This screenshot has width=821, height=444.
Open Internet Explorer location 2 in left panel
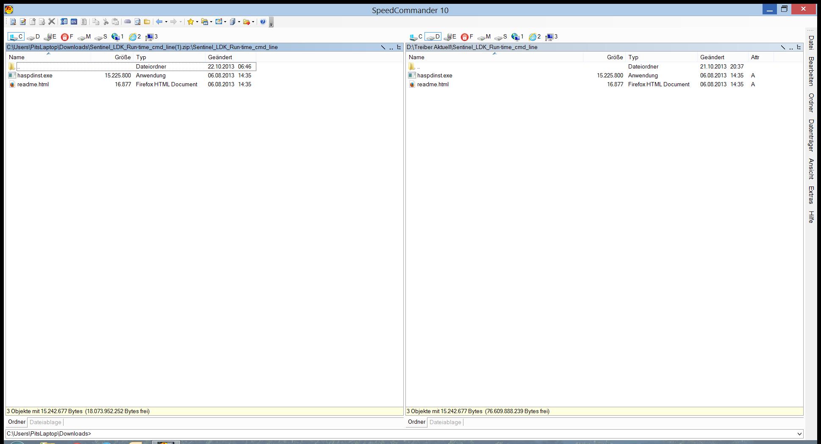tap(135, 37)
